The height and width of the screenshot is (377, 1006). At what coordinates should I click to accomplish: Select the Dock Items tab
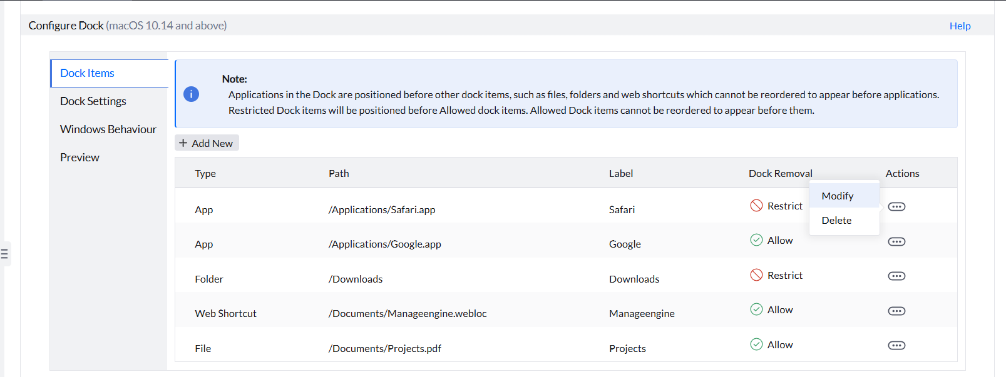coord(88,73)
